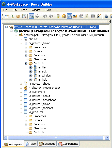Viewport: 112px width, 148px height.
Task: Click the Next Error toolbar icon
Action: [x=45, y=16]
